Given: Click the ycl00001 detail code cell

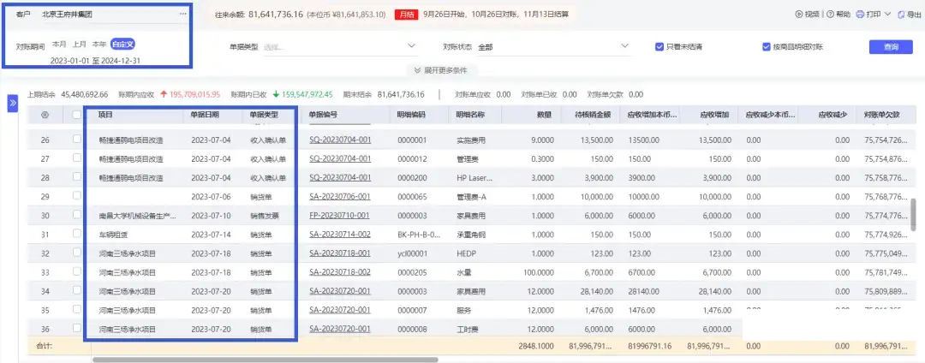Looking at the screenshot, I should [x=412, y=253].
